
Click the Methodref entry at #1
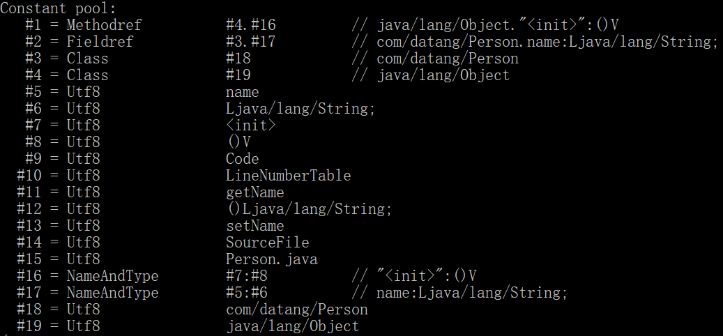[x=104, y=25]
